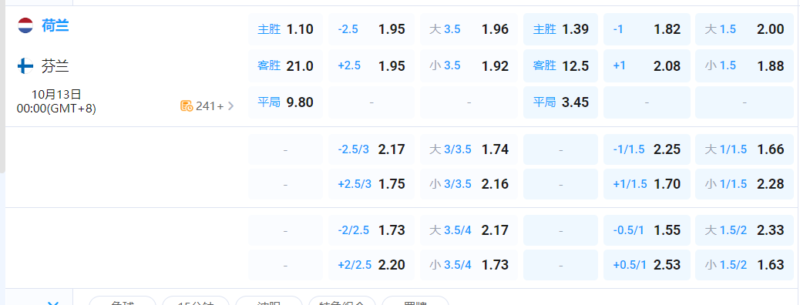The image size is (800, 305).
Task: Select handicap +1/1.5 at 1.70
Action: [647, 184]
